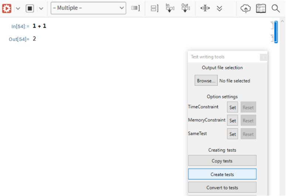This screenshot has height=196, width=286.
Task: Click the Create tests button
Action: click(x=222, y=174)
